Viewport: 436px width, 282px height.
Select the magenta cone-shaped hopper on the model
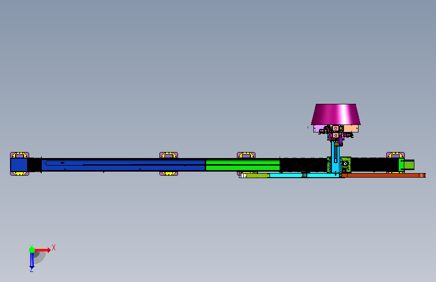point(336,114)
